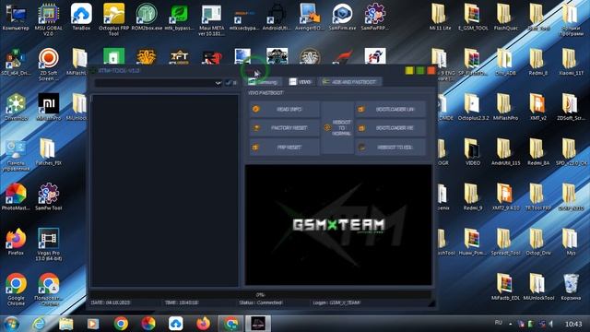Select the ZD Soft Screen recorder desktop icon
The height and width of the screenshot is (332, 590).
(48, 65)
